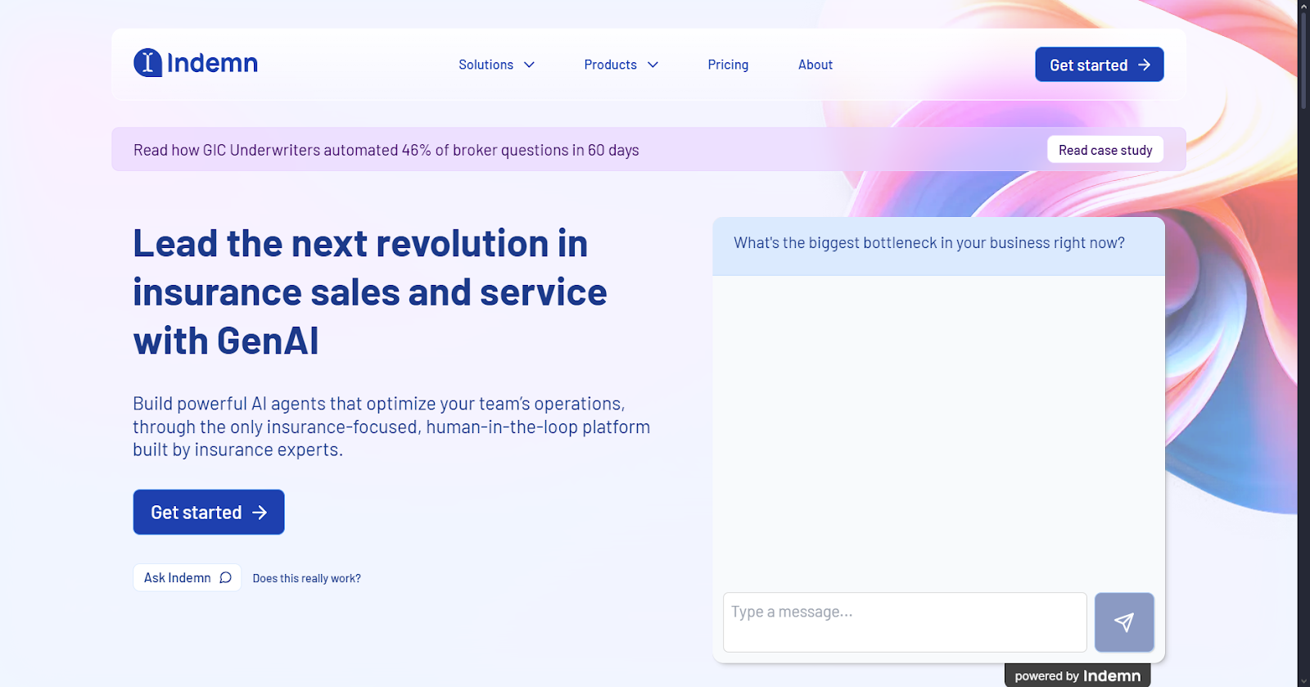Open the Products menu
Screen dimensions: 1310x687
pyautogui.click(x=621, y=65)
